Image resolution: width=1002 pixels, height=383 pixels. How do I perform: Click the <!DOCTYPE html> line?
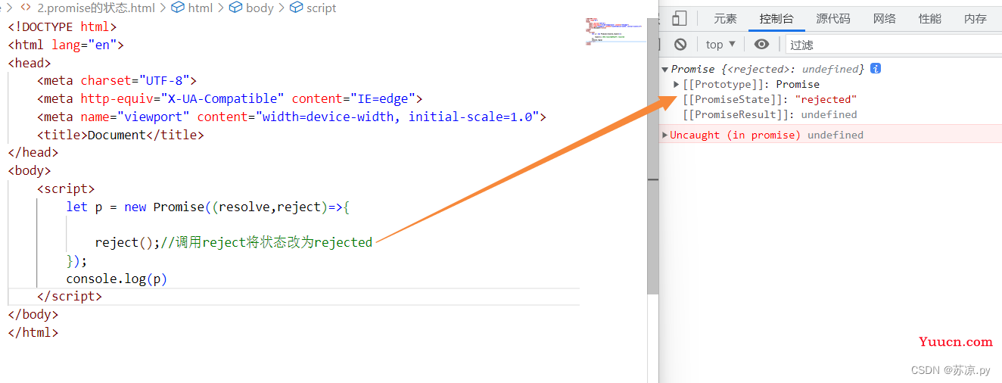[x=63, y=26]
